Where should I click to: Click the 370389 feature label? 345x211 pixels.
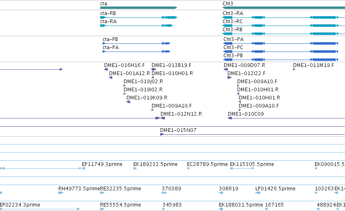[171, 189]
